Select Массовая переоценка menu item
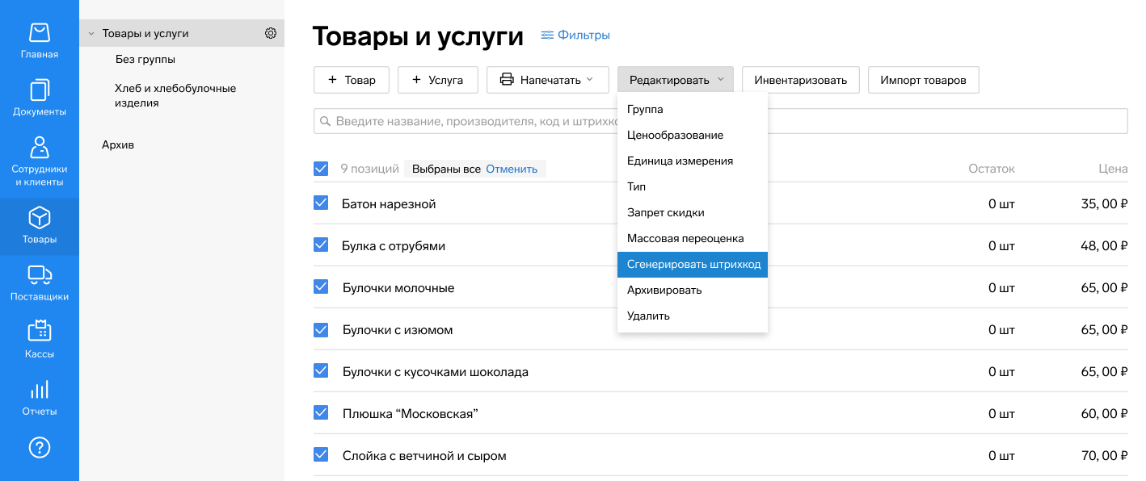 click(693, 238)
